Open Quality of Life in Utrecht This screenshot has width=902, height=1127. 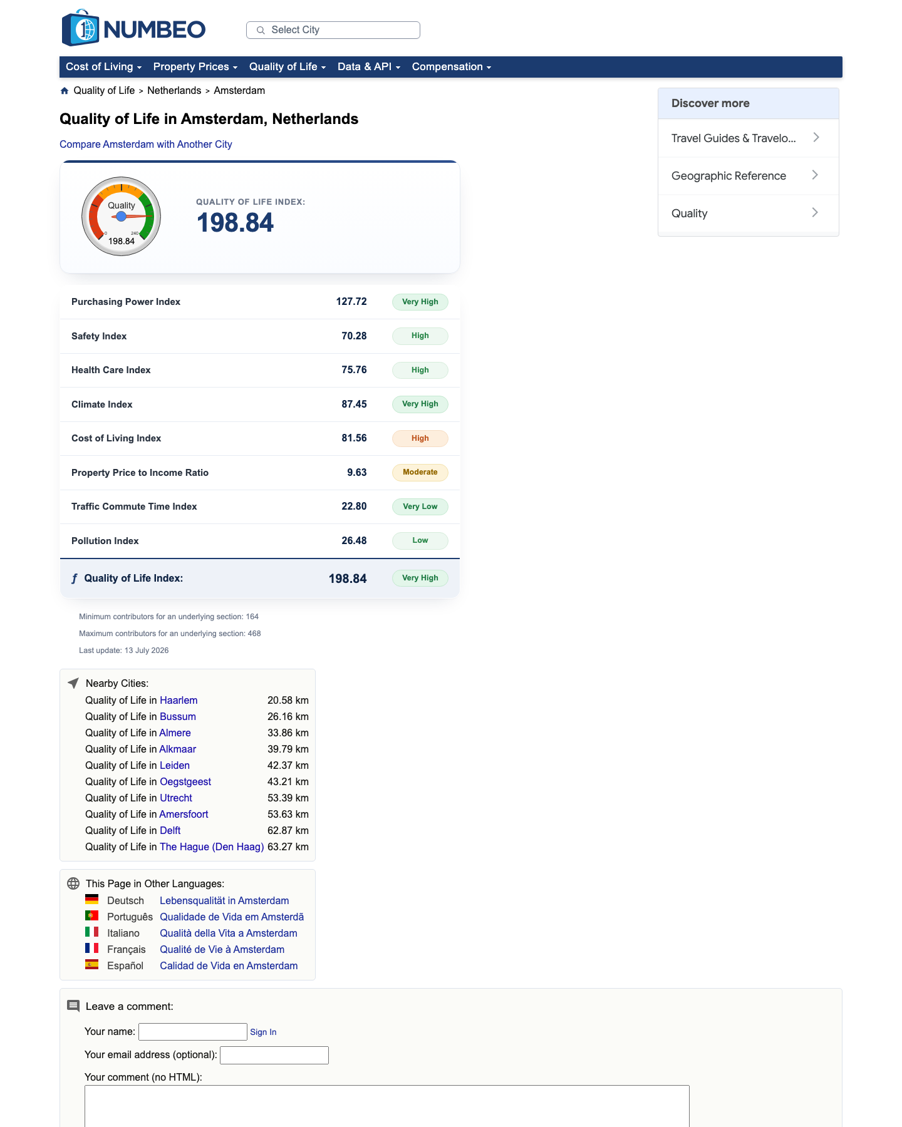coord(176,798)
